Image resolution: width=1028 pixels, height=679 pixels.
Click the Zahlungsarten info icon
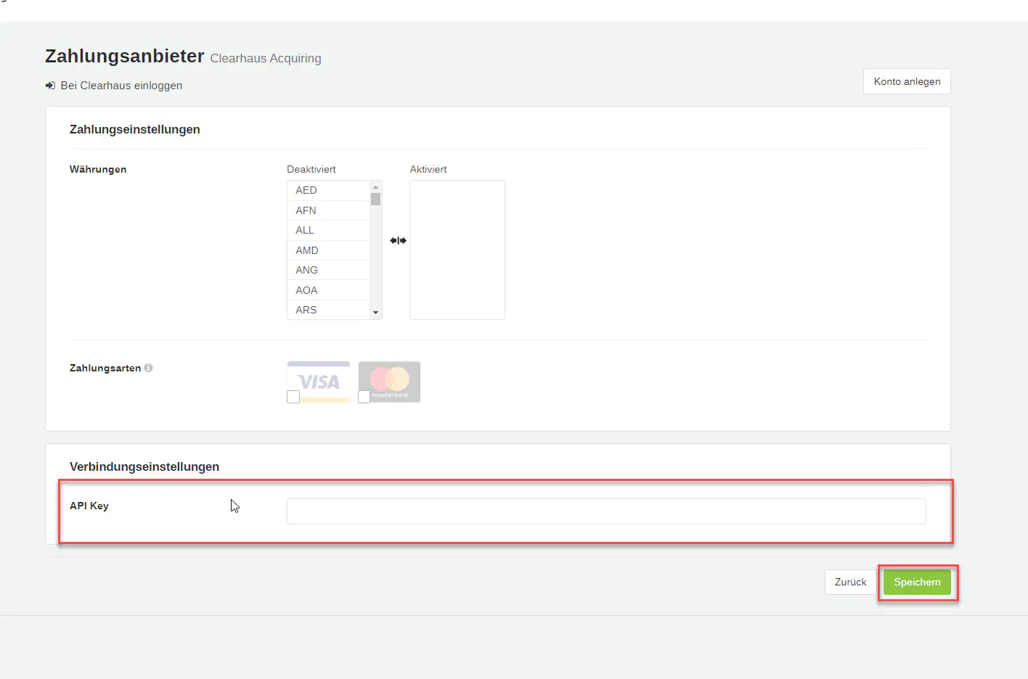click(x=148, y=368)
